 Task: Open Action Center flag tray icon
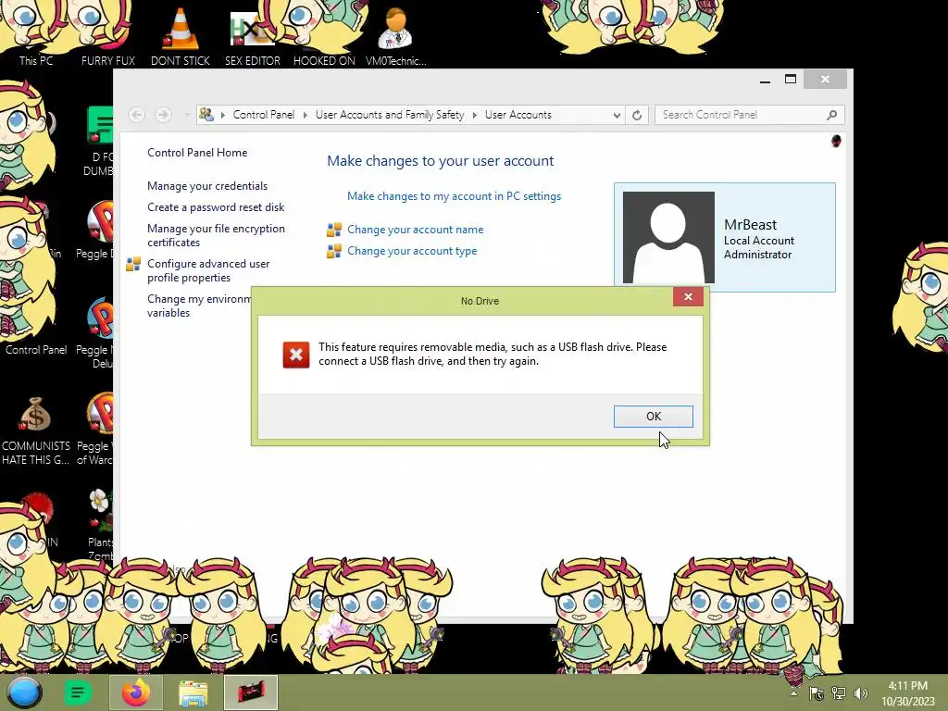point(817,693)
